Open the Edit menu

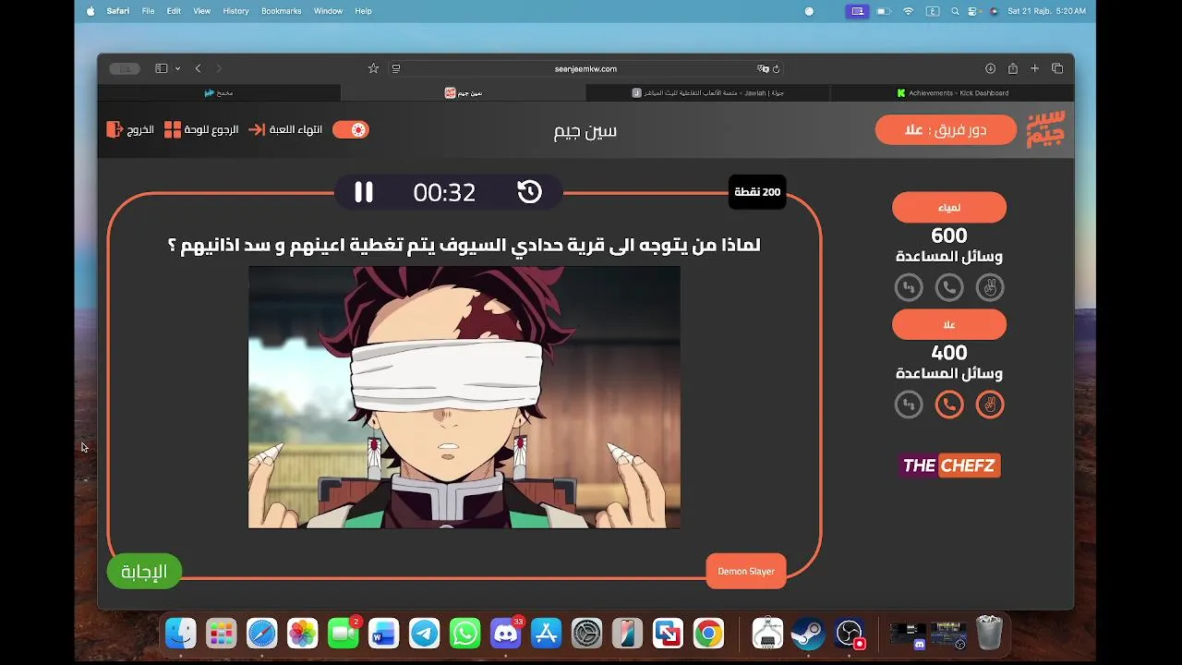pyautogui.click(x=174, y=11)
